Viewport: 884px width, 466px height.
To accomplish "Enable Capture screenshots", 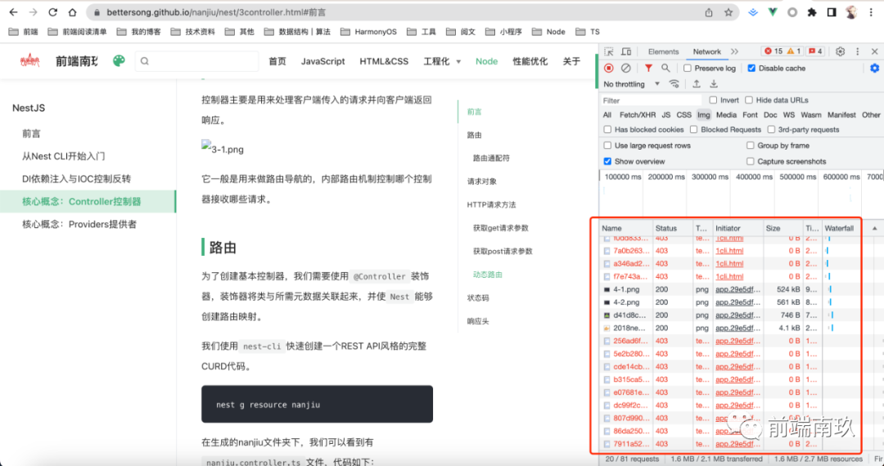I will tap(751, 162).
